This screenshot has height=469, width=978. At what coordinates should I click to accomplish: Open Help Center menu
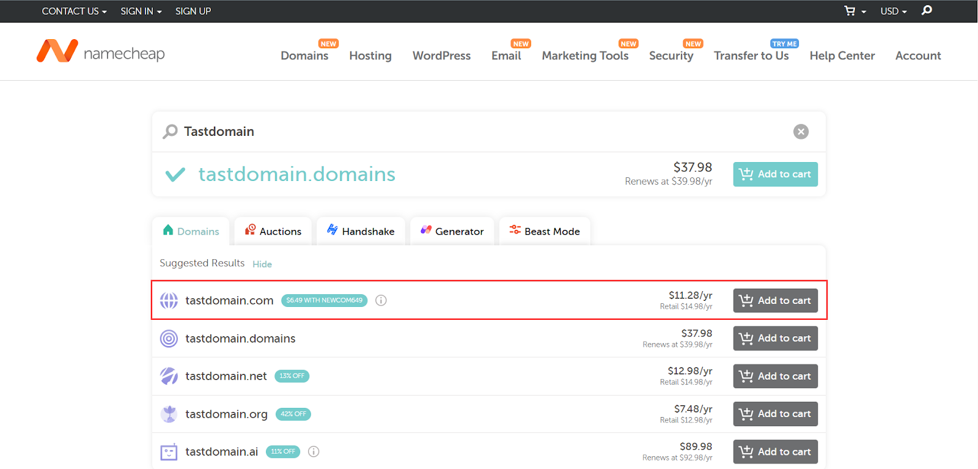[x=842, y=56]
